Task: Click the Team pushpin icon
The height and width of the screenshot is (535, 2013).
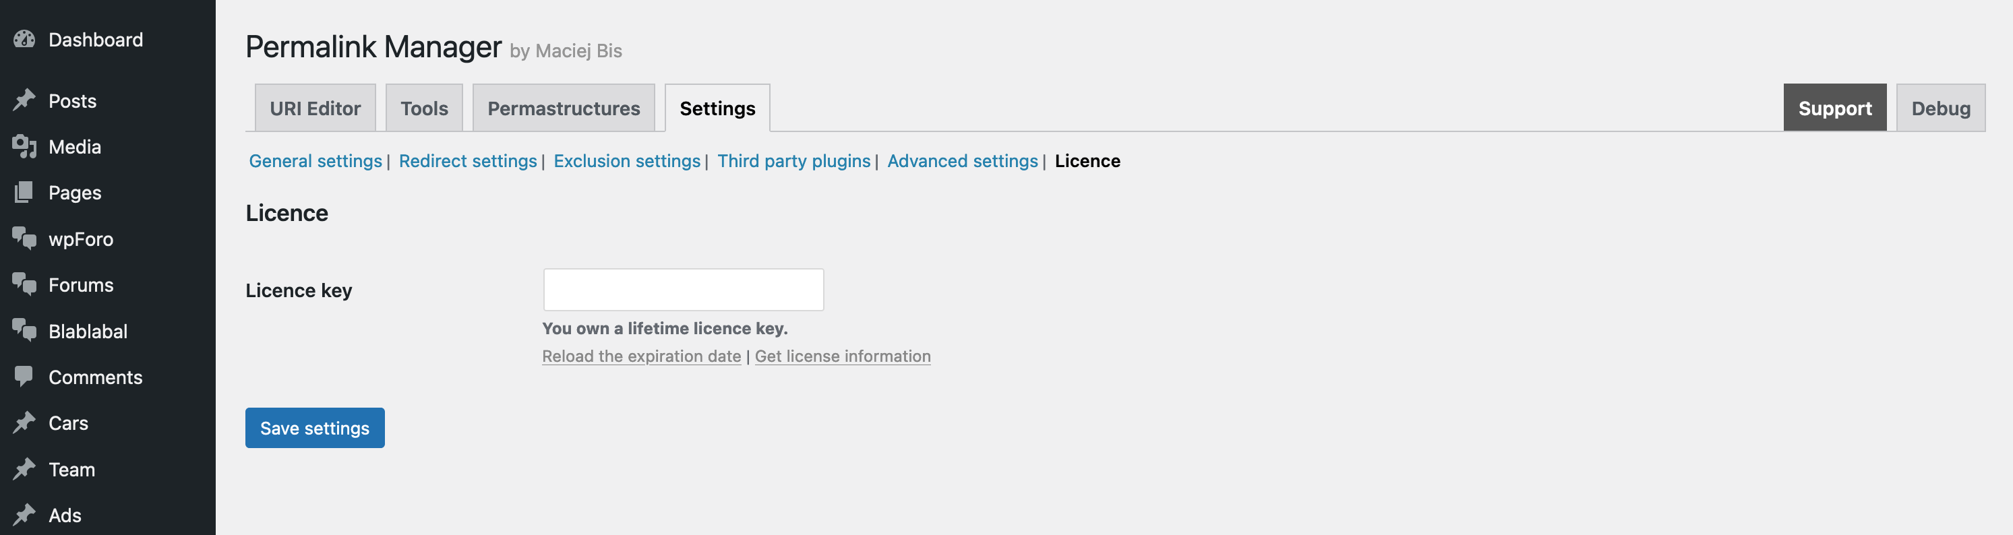Action: click(x=24, y=468)
